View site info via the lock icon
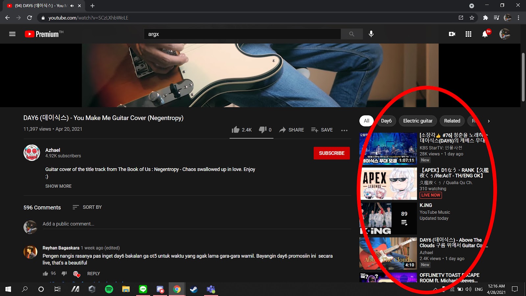Viewport: 526px width, 296px height. tap(43, 18)
